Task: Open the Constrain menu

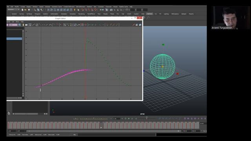Action: (101, 7)
